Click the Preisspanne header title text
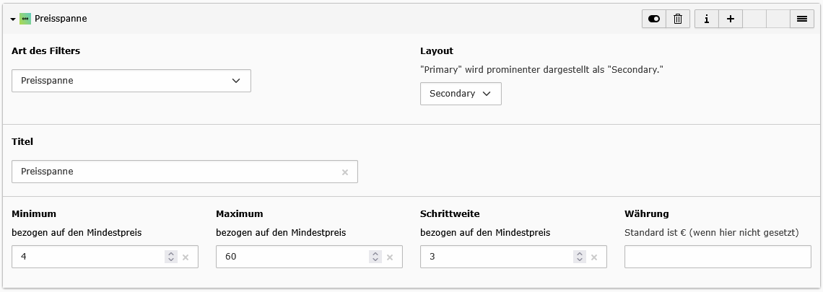The image size is (823, 292). click(x=61, y=19)
